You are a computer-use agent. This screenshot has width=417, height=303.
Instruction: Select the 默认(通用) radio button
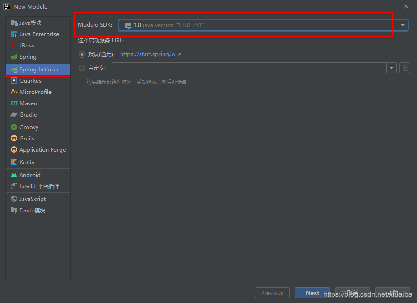pyautogui.click(x=82, y=55)
